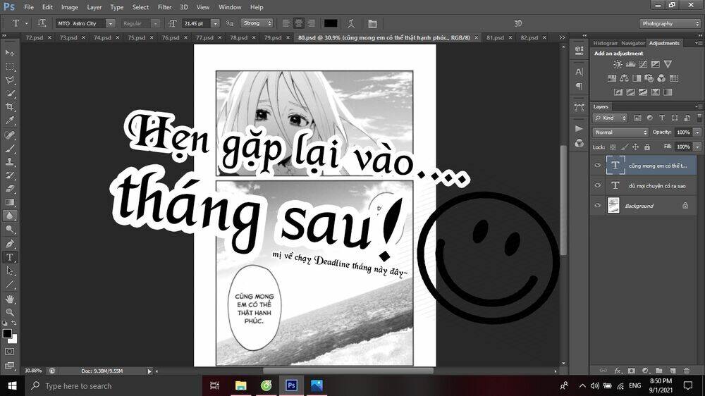Add a Brightness/Contrast adjustment
This screenshot has width=705, height=396.
point(618,65)
